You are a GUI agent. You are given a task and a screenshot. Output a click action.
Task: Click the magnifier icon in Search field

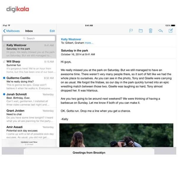pos(24,38)
